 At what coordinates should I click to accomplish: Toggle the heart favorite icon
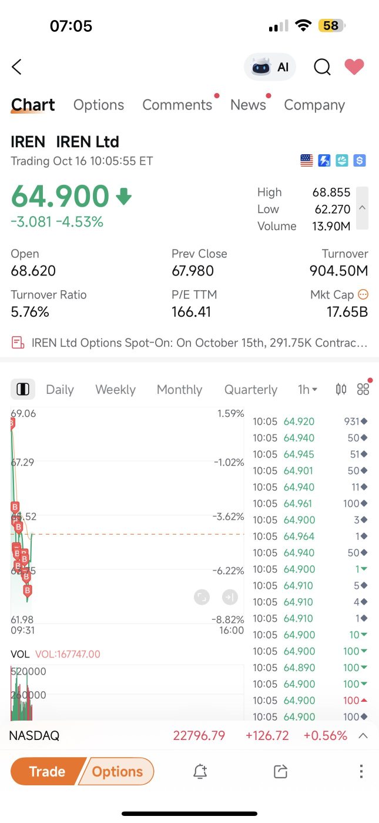click(354, 67)
